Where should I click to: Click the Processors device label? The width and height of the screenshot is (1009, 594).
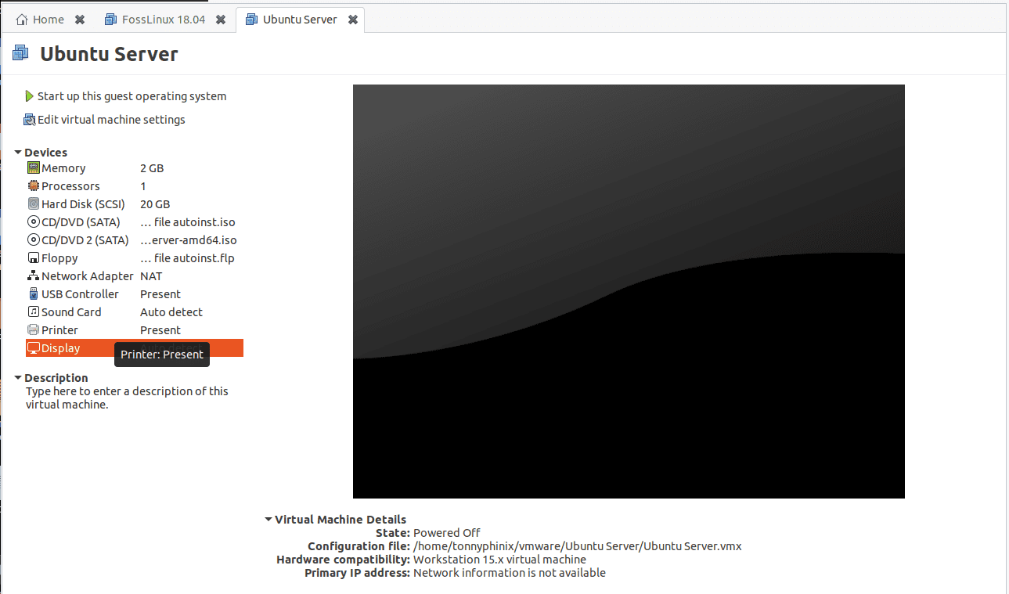(x=70, y=186)
